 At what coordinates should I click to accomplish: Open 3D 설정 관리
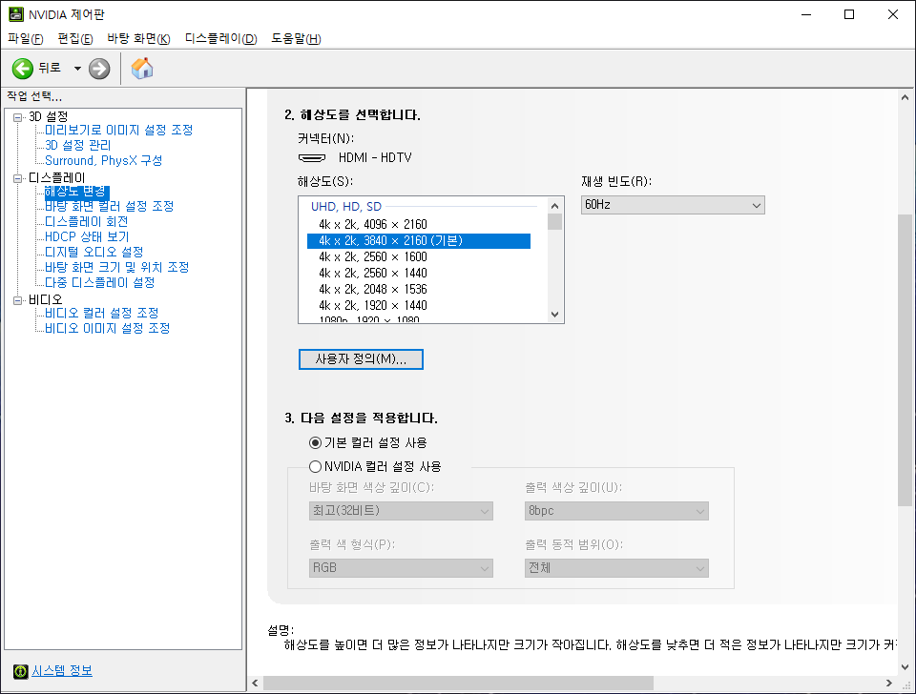[77, 145]
